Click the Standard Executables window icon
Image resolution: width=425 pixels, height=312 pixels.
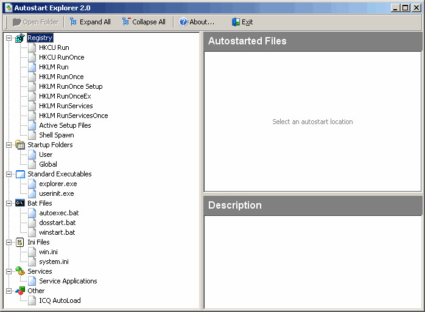tap(20, 174)
